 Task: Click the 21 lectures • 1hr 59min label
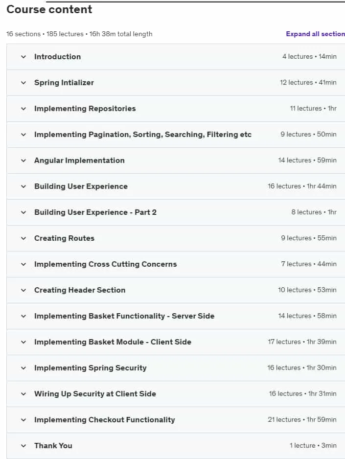[x=302, y=420]
